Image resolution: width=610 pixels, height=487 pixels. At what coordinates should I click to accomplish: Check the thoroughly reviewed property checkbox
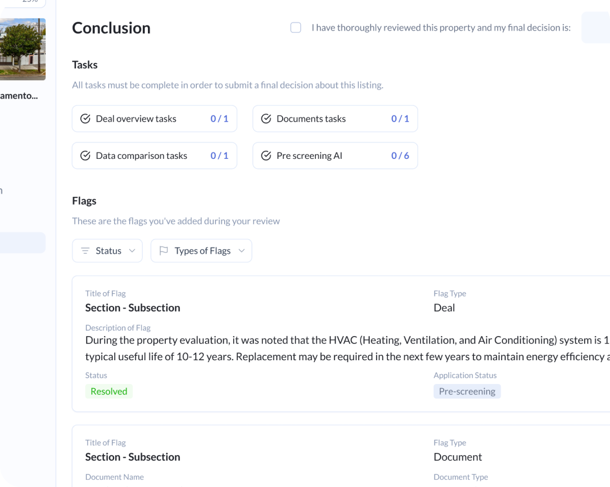point(296,28)
